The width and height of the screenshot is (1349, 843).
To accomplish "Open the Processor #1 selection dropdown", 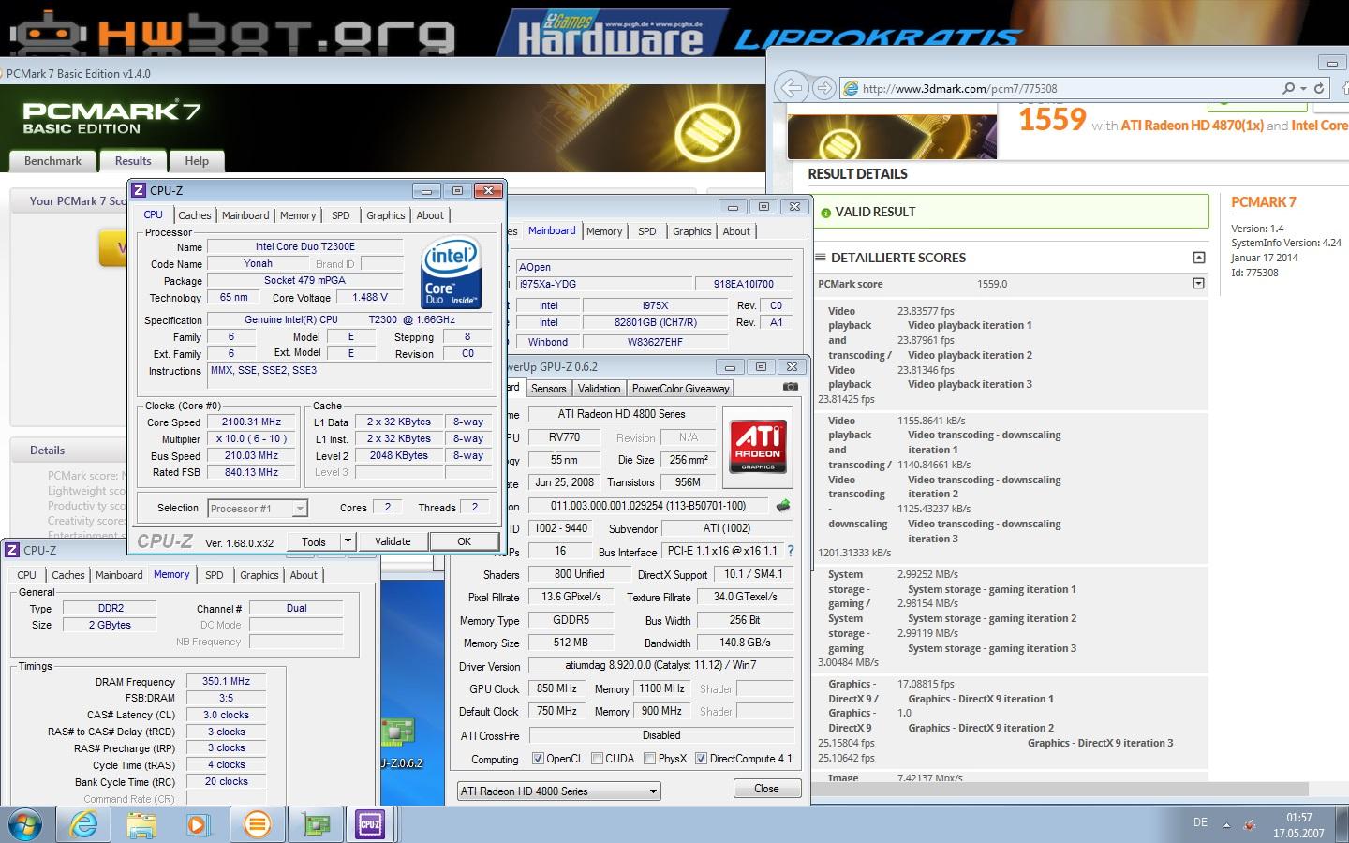I will pyautogui.click(x=258, y=508).
